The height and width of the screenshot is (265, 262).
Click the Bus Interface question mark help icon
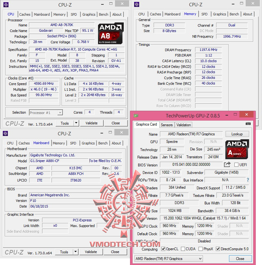[248, 180]
